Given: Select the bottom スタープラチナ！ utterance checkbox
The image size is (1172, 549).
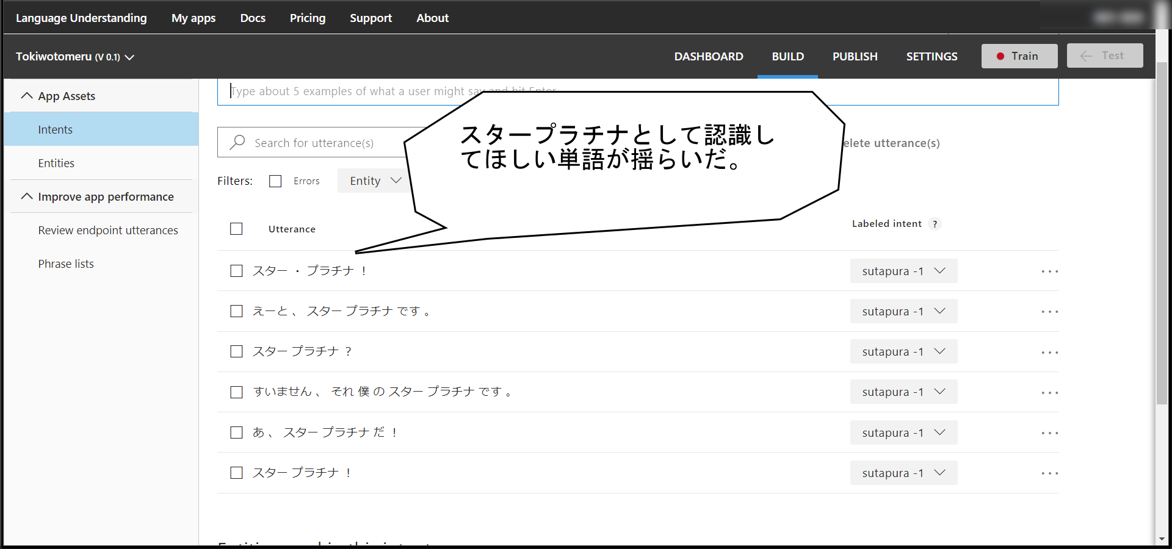Looking at the screenshot, I should 236,473.
